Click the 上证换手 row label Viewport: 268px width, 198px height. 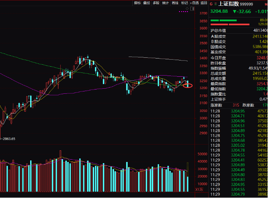pyautogui.click(x=218, y=99)
